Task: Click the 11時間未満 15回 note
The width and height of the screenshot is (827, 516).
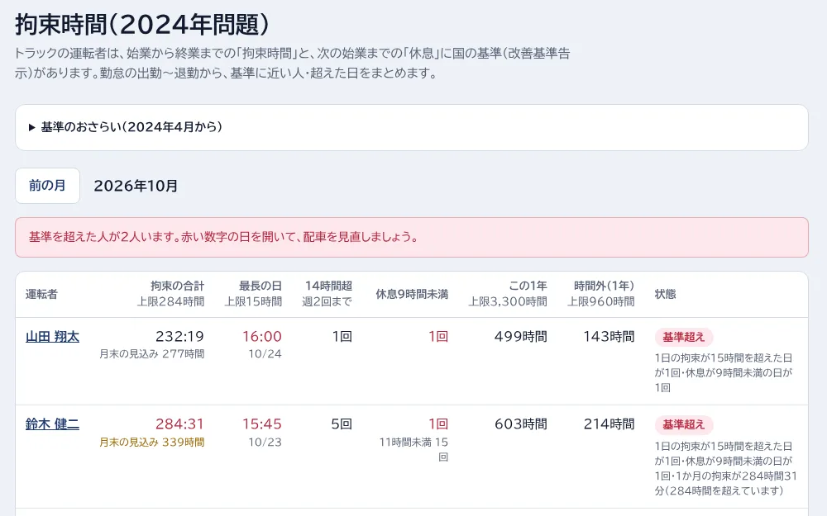Action: pos(414,450)
